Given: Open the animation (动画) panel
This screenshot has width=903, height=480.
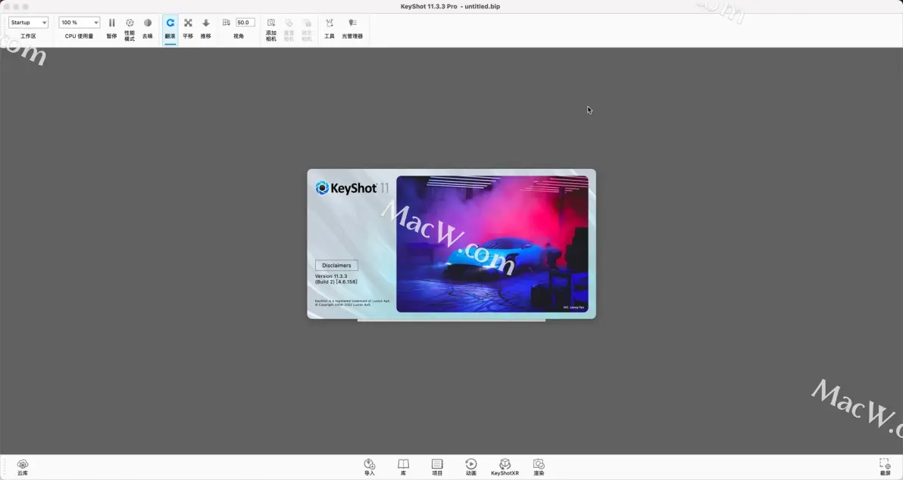Looking at the screenshot, I should (471, 467).
